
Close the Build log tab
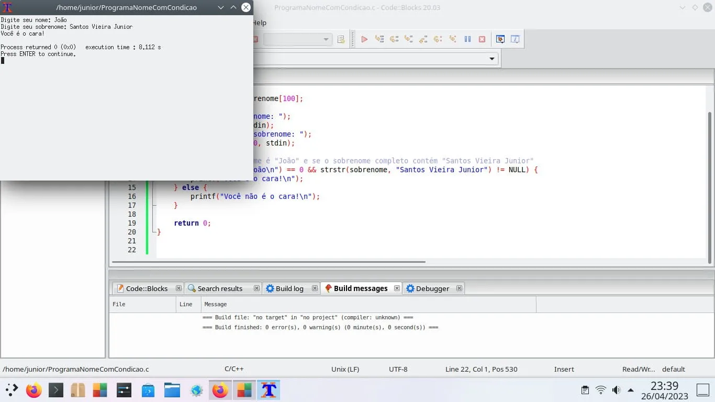pos(315,288)
